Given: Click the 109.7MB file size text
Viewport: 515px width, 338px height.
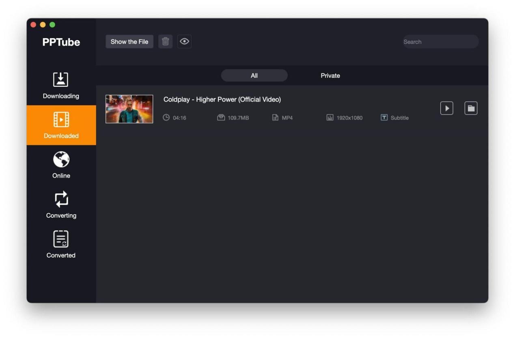Looking at the screenshot, I should [x=238, y=118].
